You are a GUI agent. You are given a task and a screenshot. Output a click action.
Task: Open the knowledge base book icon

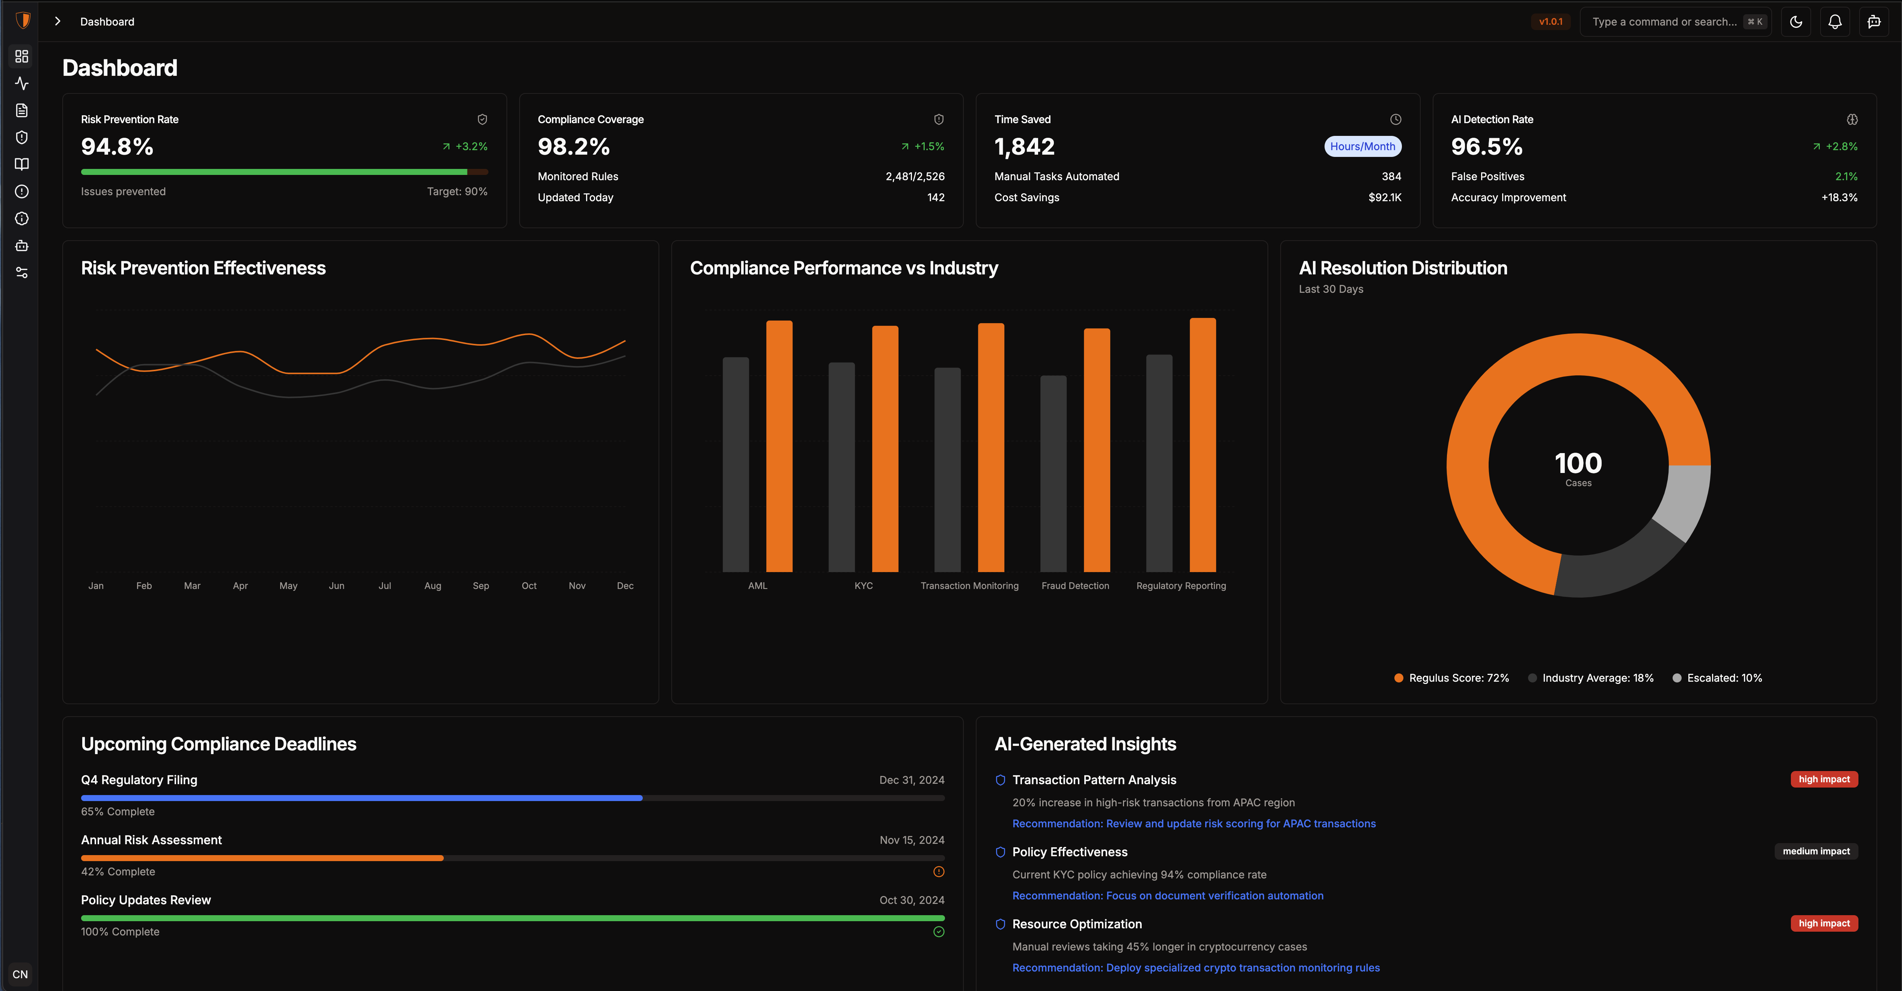pyautogui.click(x=21, y=165)
